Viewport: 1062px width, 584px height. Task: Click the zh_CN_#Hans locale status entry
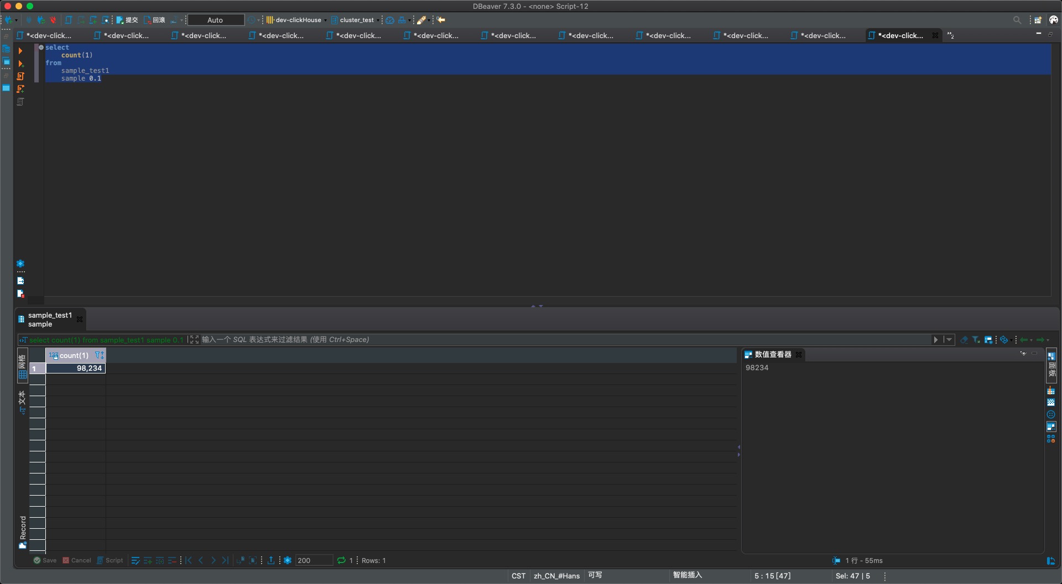[556, 576]
